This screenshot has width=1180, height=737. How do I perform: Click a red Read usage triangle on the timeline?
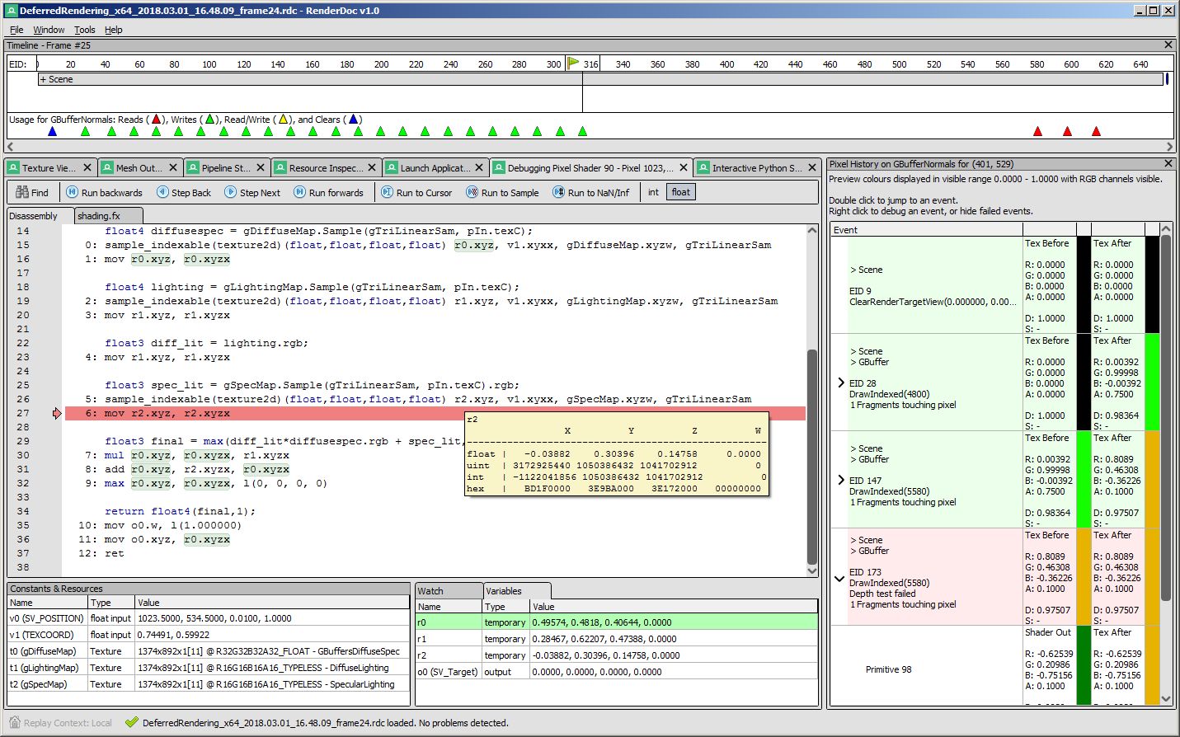tap(1037, 130)
